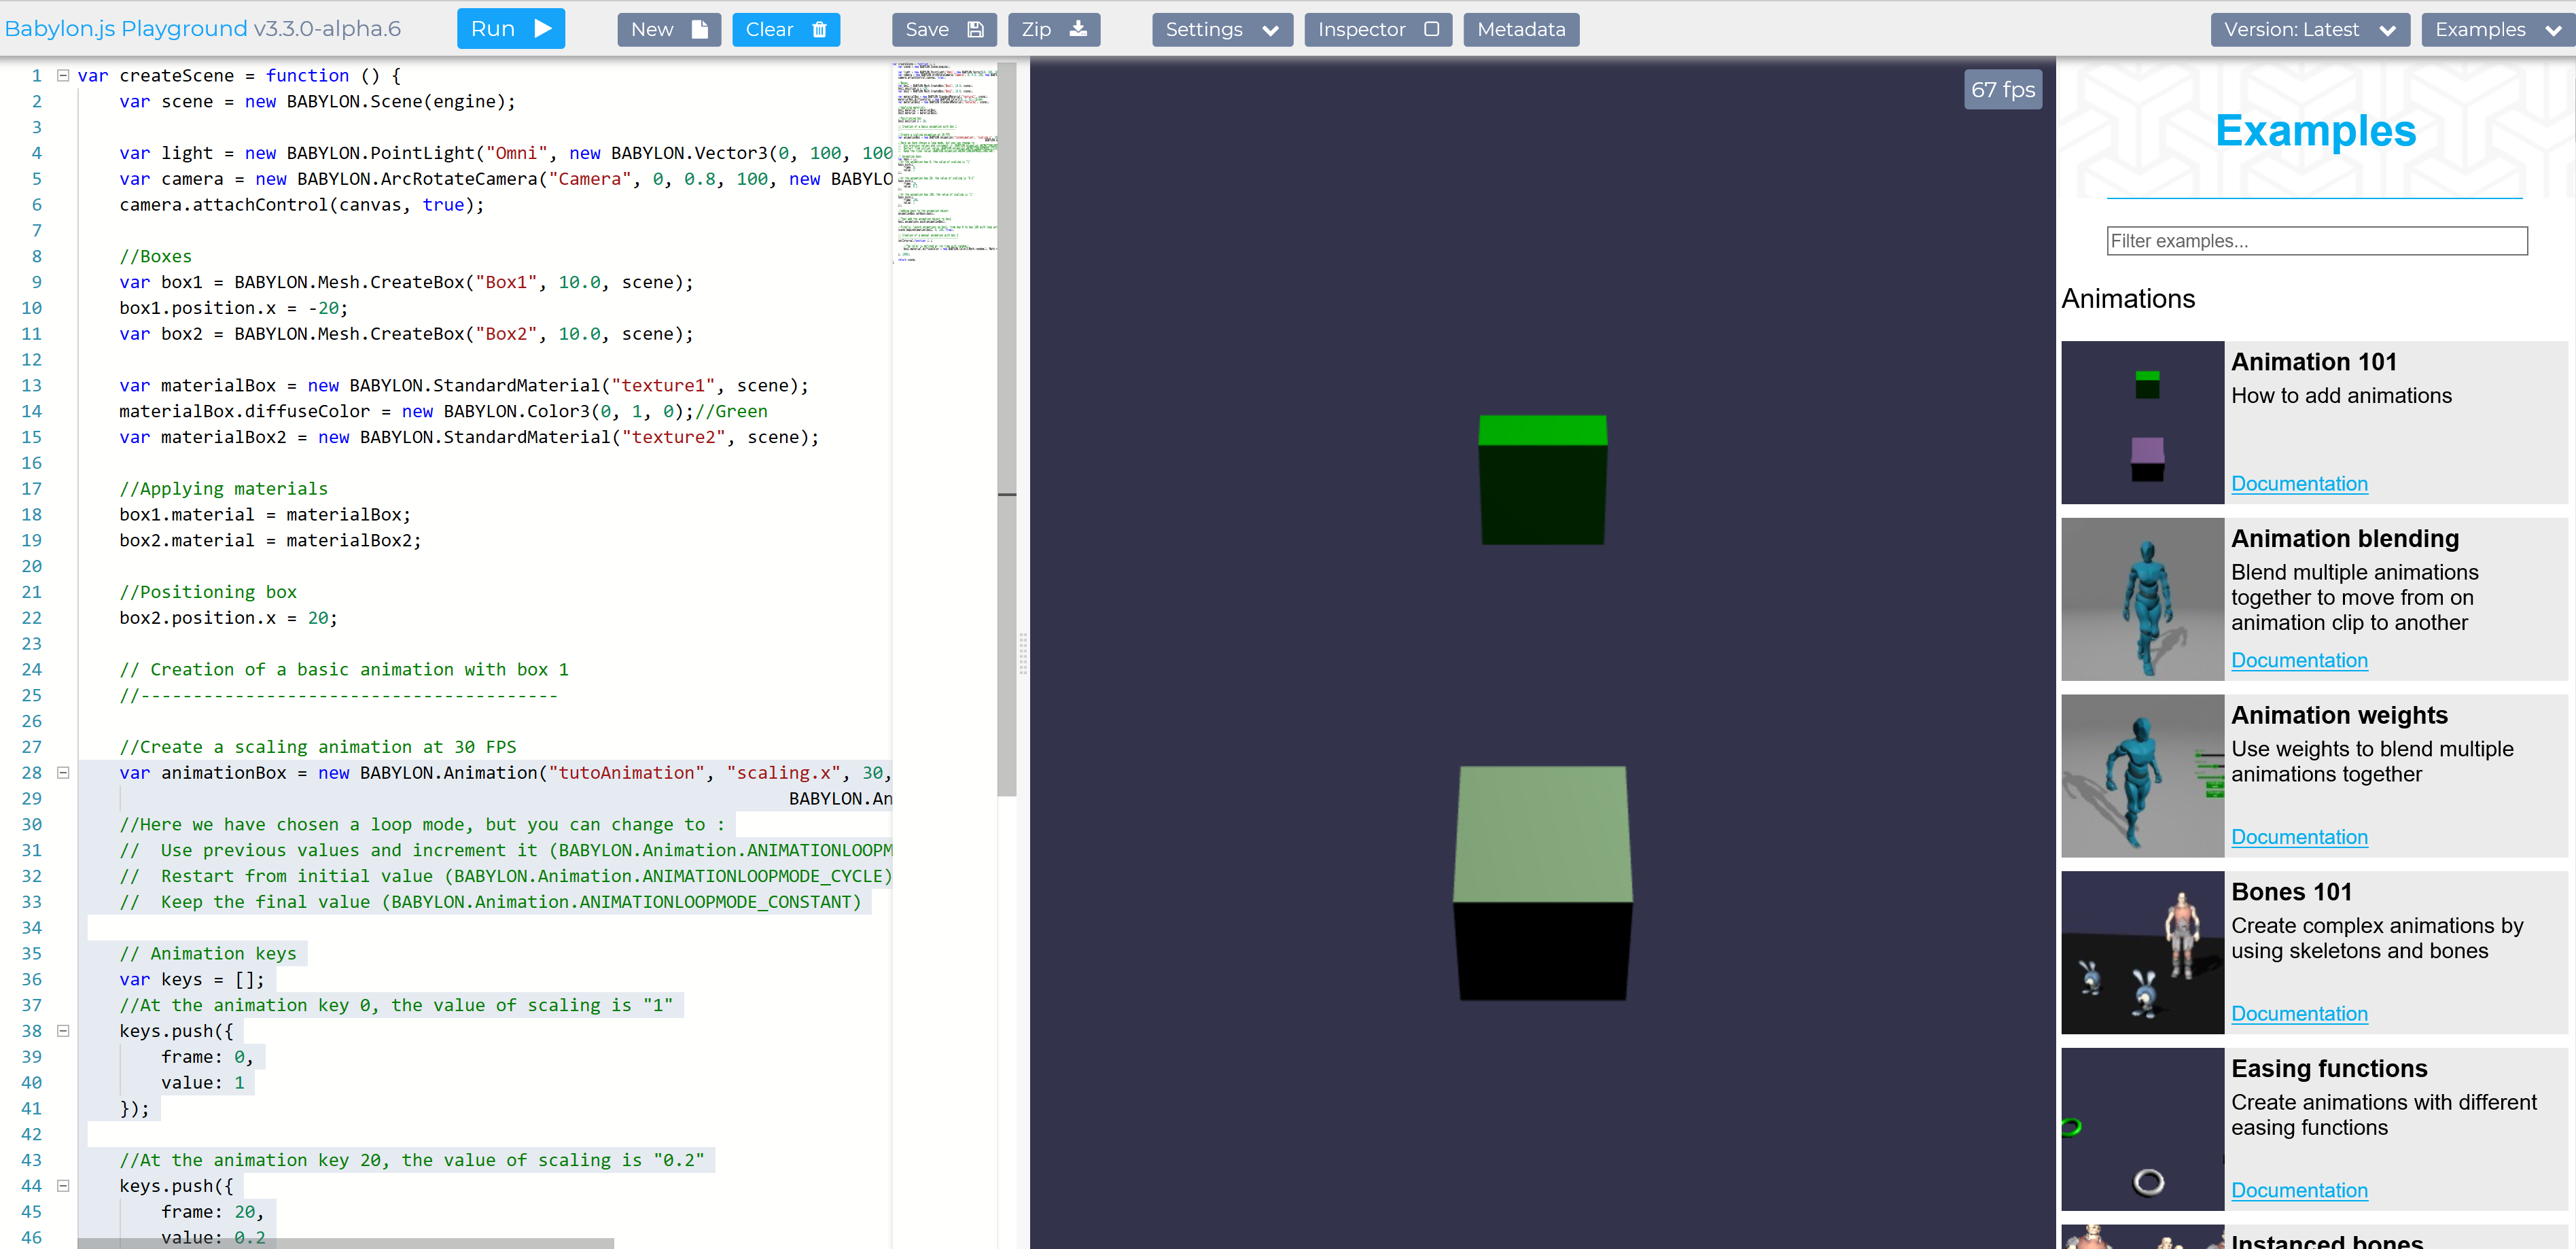Open the Version: Latest dropdown
The image size is (2576, 1249).
tap(2310, 29)
